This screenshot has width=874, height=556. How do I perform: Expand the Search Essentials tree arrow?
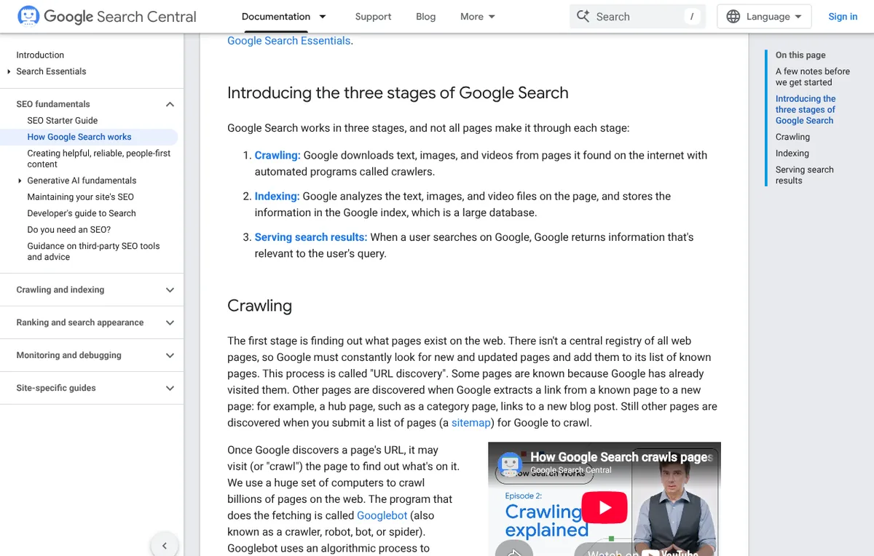click(9, 71)
